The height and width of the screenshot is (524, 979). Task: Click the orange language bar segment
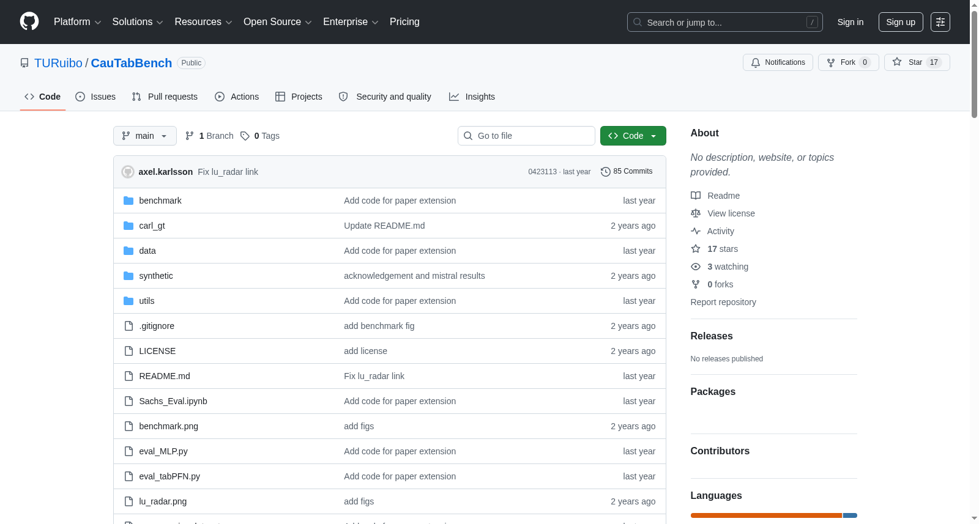pyautogui.click(x=766, y=515)
